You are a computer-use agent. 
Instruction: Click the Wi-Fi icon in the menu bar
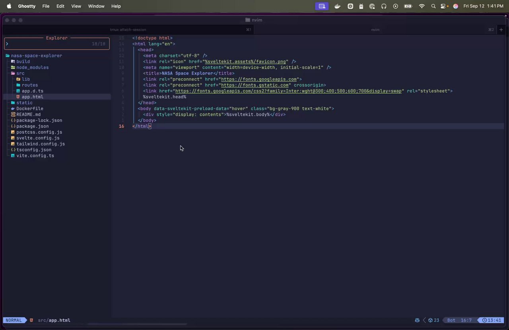click(422, 6)
